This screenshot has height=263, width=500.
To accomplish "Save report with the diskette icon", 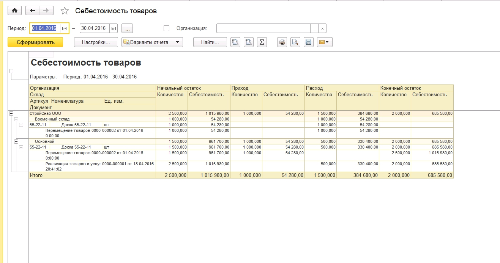I will (x=309, y=42).
